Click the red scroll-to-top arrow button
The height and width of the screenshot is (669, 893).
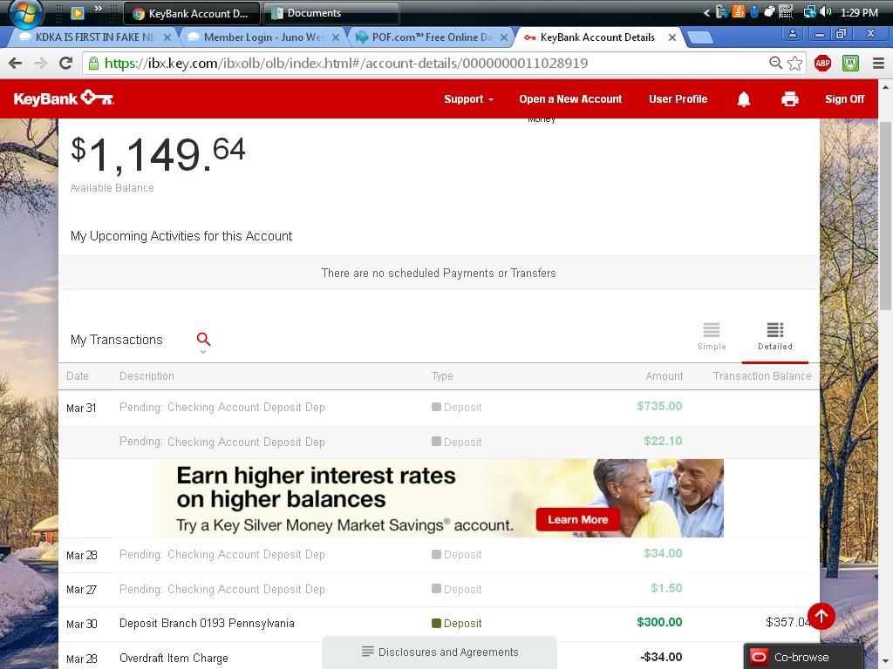pos(821,616)
